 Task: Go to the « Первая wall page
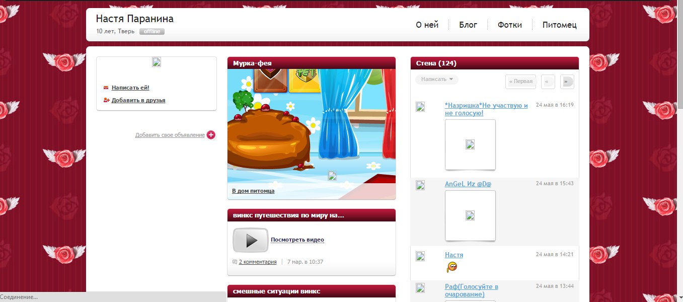[x=520, y=82]
